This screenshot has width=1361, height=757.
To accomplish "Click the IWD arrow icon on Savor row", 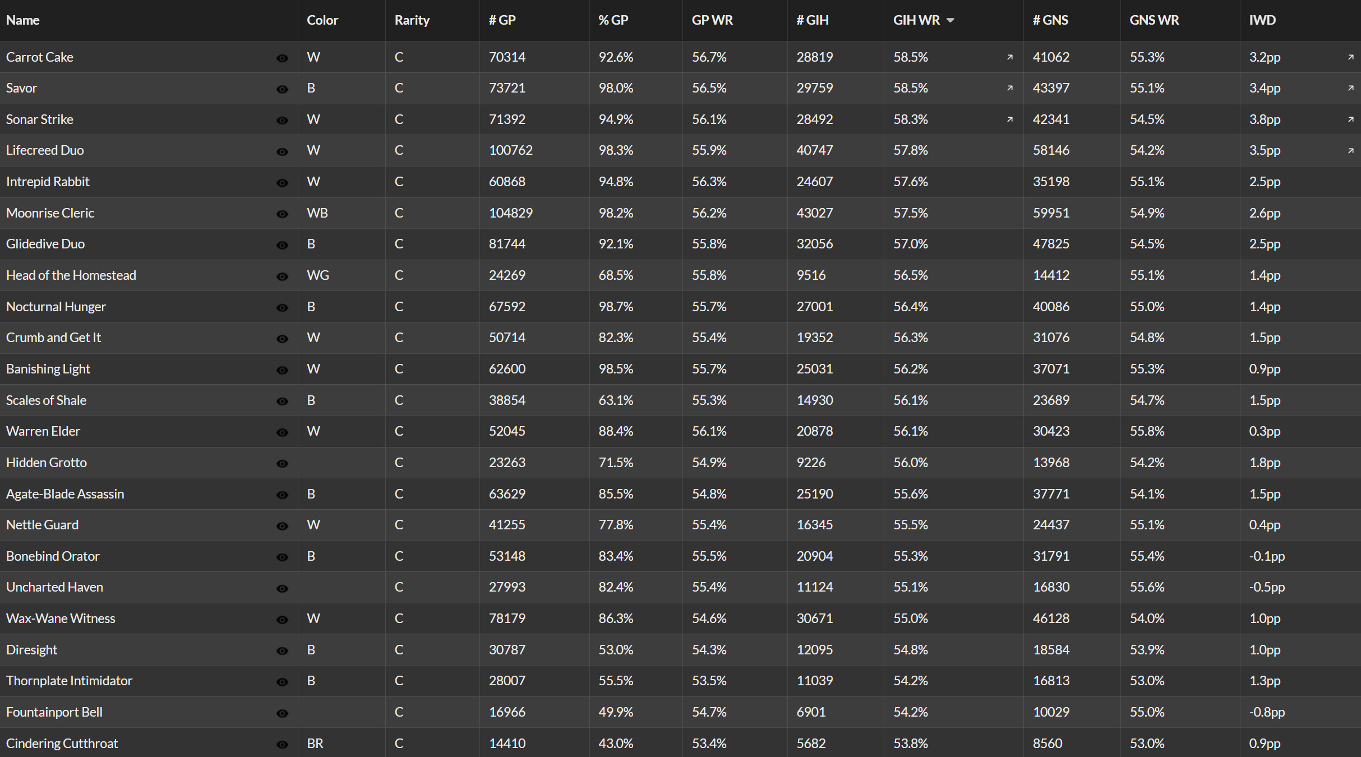I will (x=1351, y=88).
